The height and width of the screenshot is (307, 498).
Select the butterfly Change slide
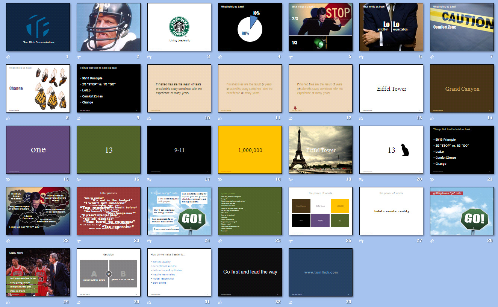coord(38,88)
